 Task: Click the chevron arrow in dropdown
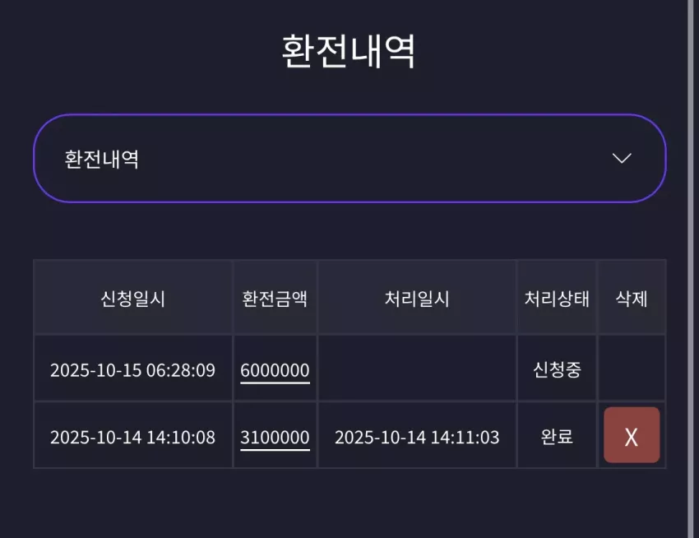(622, 158)
